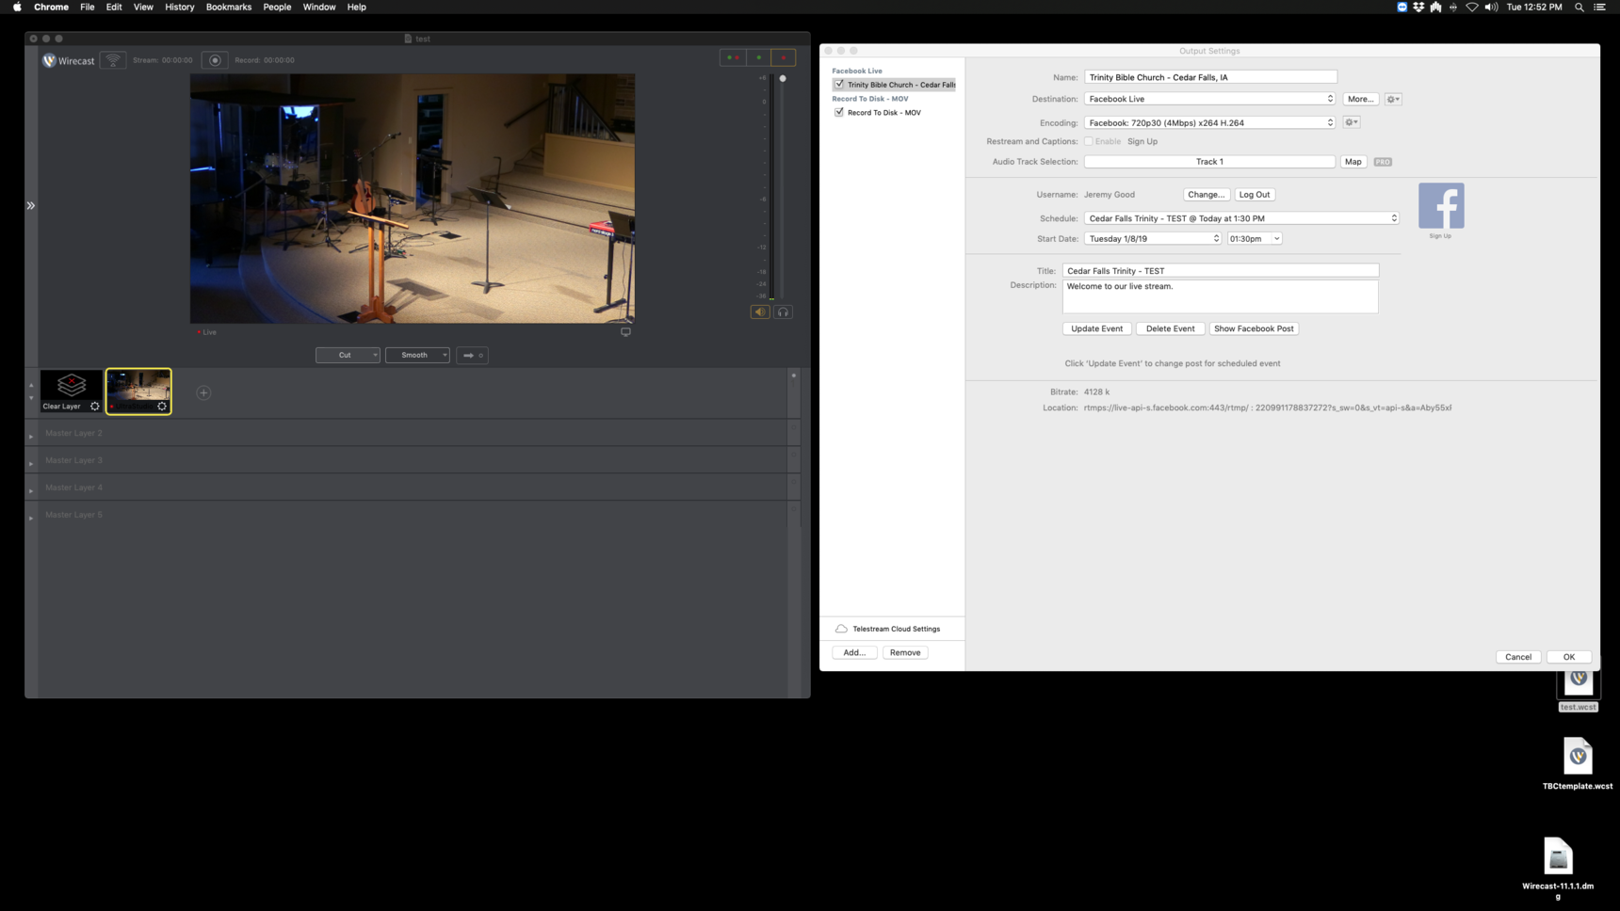Open the Schedule event dropdown
The image size is (1620, 911).
coord(1241,218)
